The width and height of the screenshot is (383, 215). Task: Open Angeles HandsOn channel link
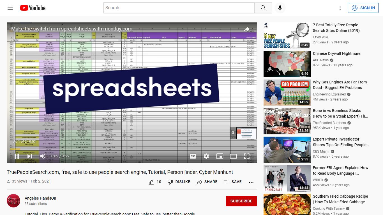(40, 198)
